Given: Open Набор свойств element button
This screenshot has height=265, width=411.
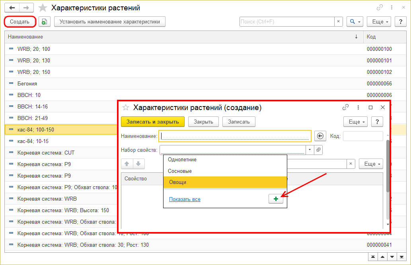Looking at the screenshot, I should coord(318,150).
